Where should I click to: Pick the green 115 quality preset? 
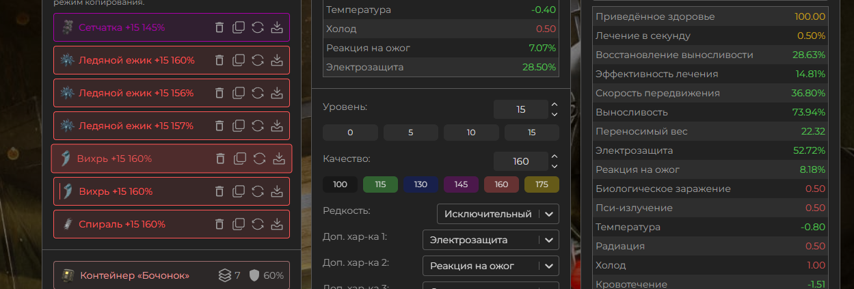[x=381, y=184]
